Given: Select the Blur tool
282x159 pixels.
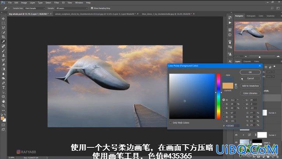Looking at the screenshot, I should pyautogui.click(x=3, y=74).
